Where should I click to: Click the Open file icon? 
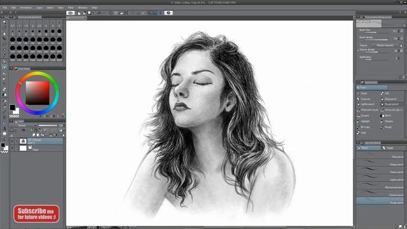(x=84, y=13)
